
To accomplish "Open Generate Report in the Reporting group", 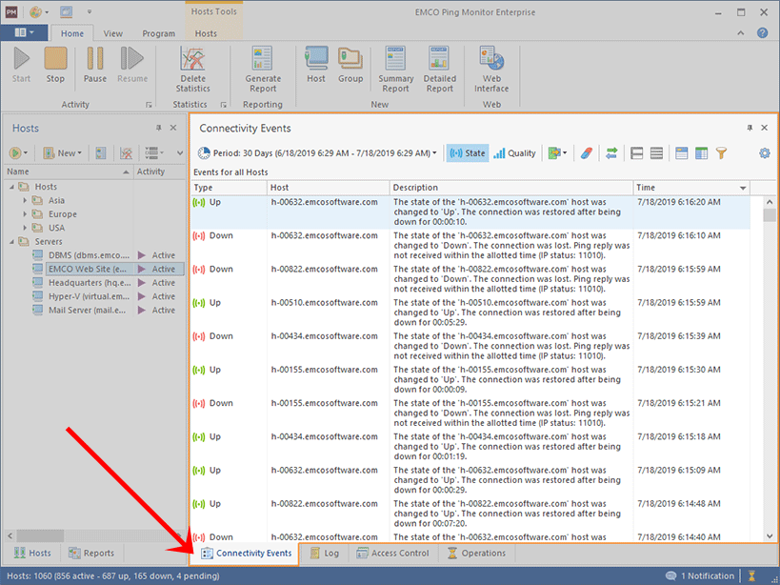I will (x=263, y=70).
